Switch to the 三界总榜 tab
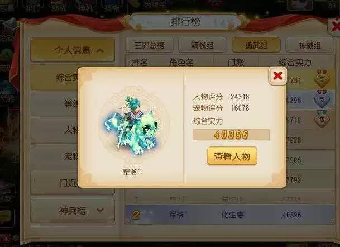Viewport: 340px width, 247px height. click(149, 45)
